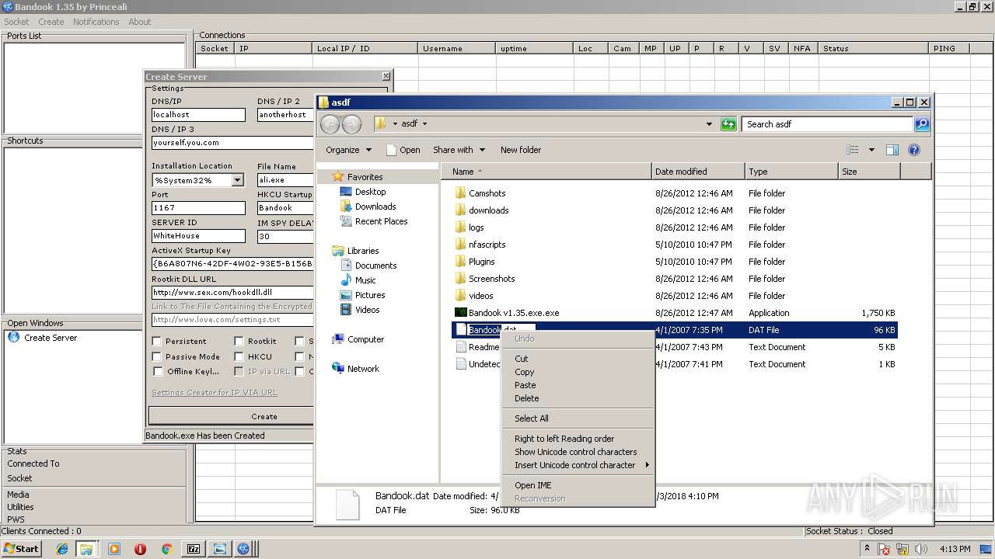The image size is (995, 559).
Task: Click the Start button
Action: coord(21,549)
